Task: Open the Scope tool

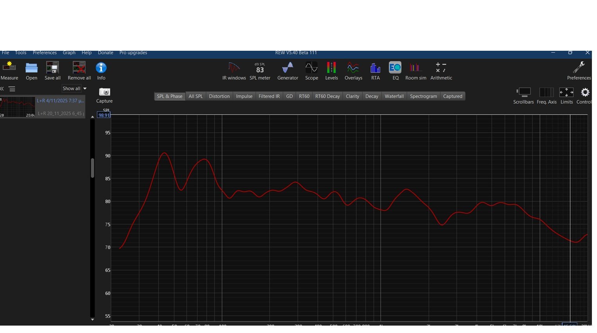Action: pos(311,70)
